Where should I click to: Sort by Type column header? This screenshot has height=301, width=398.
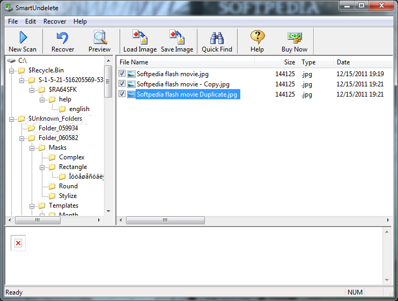316,62
